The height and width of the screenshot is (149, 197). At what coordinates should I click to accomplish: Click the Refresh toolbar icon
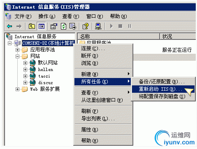coord(63,26)
